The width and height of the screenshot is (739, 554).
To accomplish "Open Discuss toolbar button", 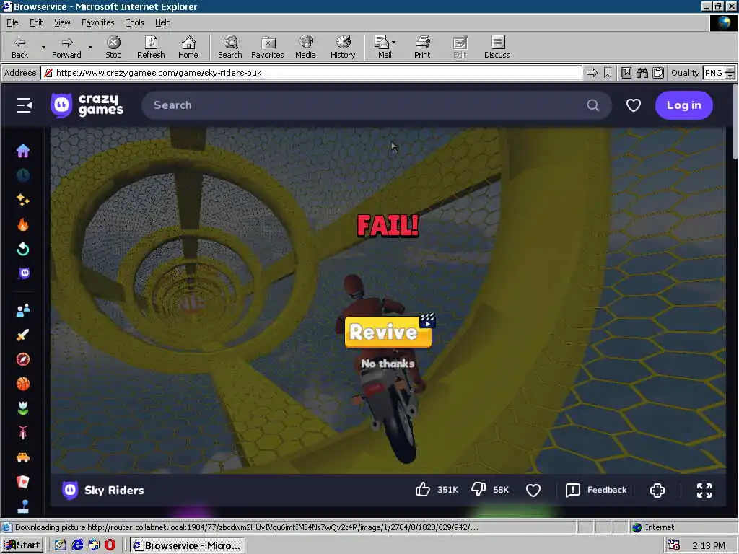I will (x=497, y=47).
